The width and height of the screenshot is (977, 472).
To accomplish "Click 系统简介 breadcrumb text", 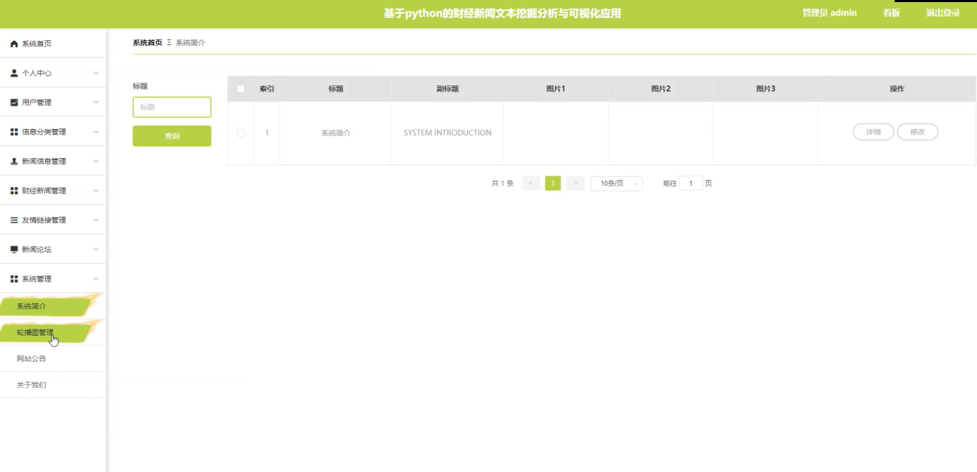I will point(190,42).
